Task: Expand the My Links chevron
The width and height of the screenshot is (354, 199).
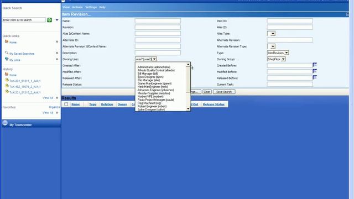Action: click(57, 59)
